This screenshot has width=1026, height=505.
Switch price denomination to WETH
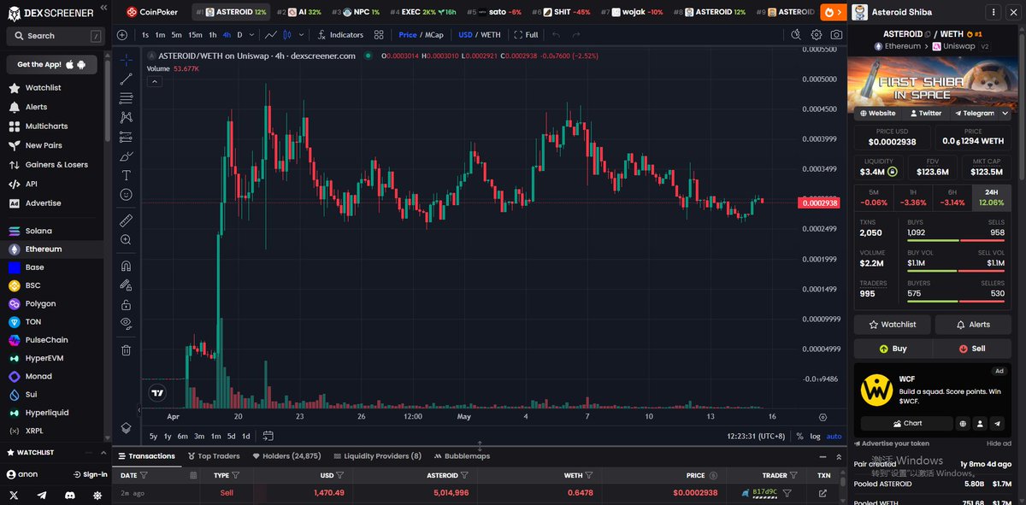tap(491, 35)
